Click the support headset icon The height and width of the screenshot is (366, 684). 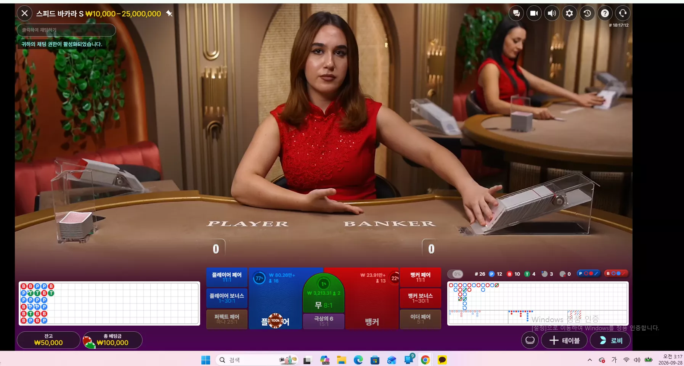623,13
